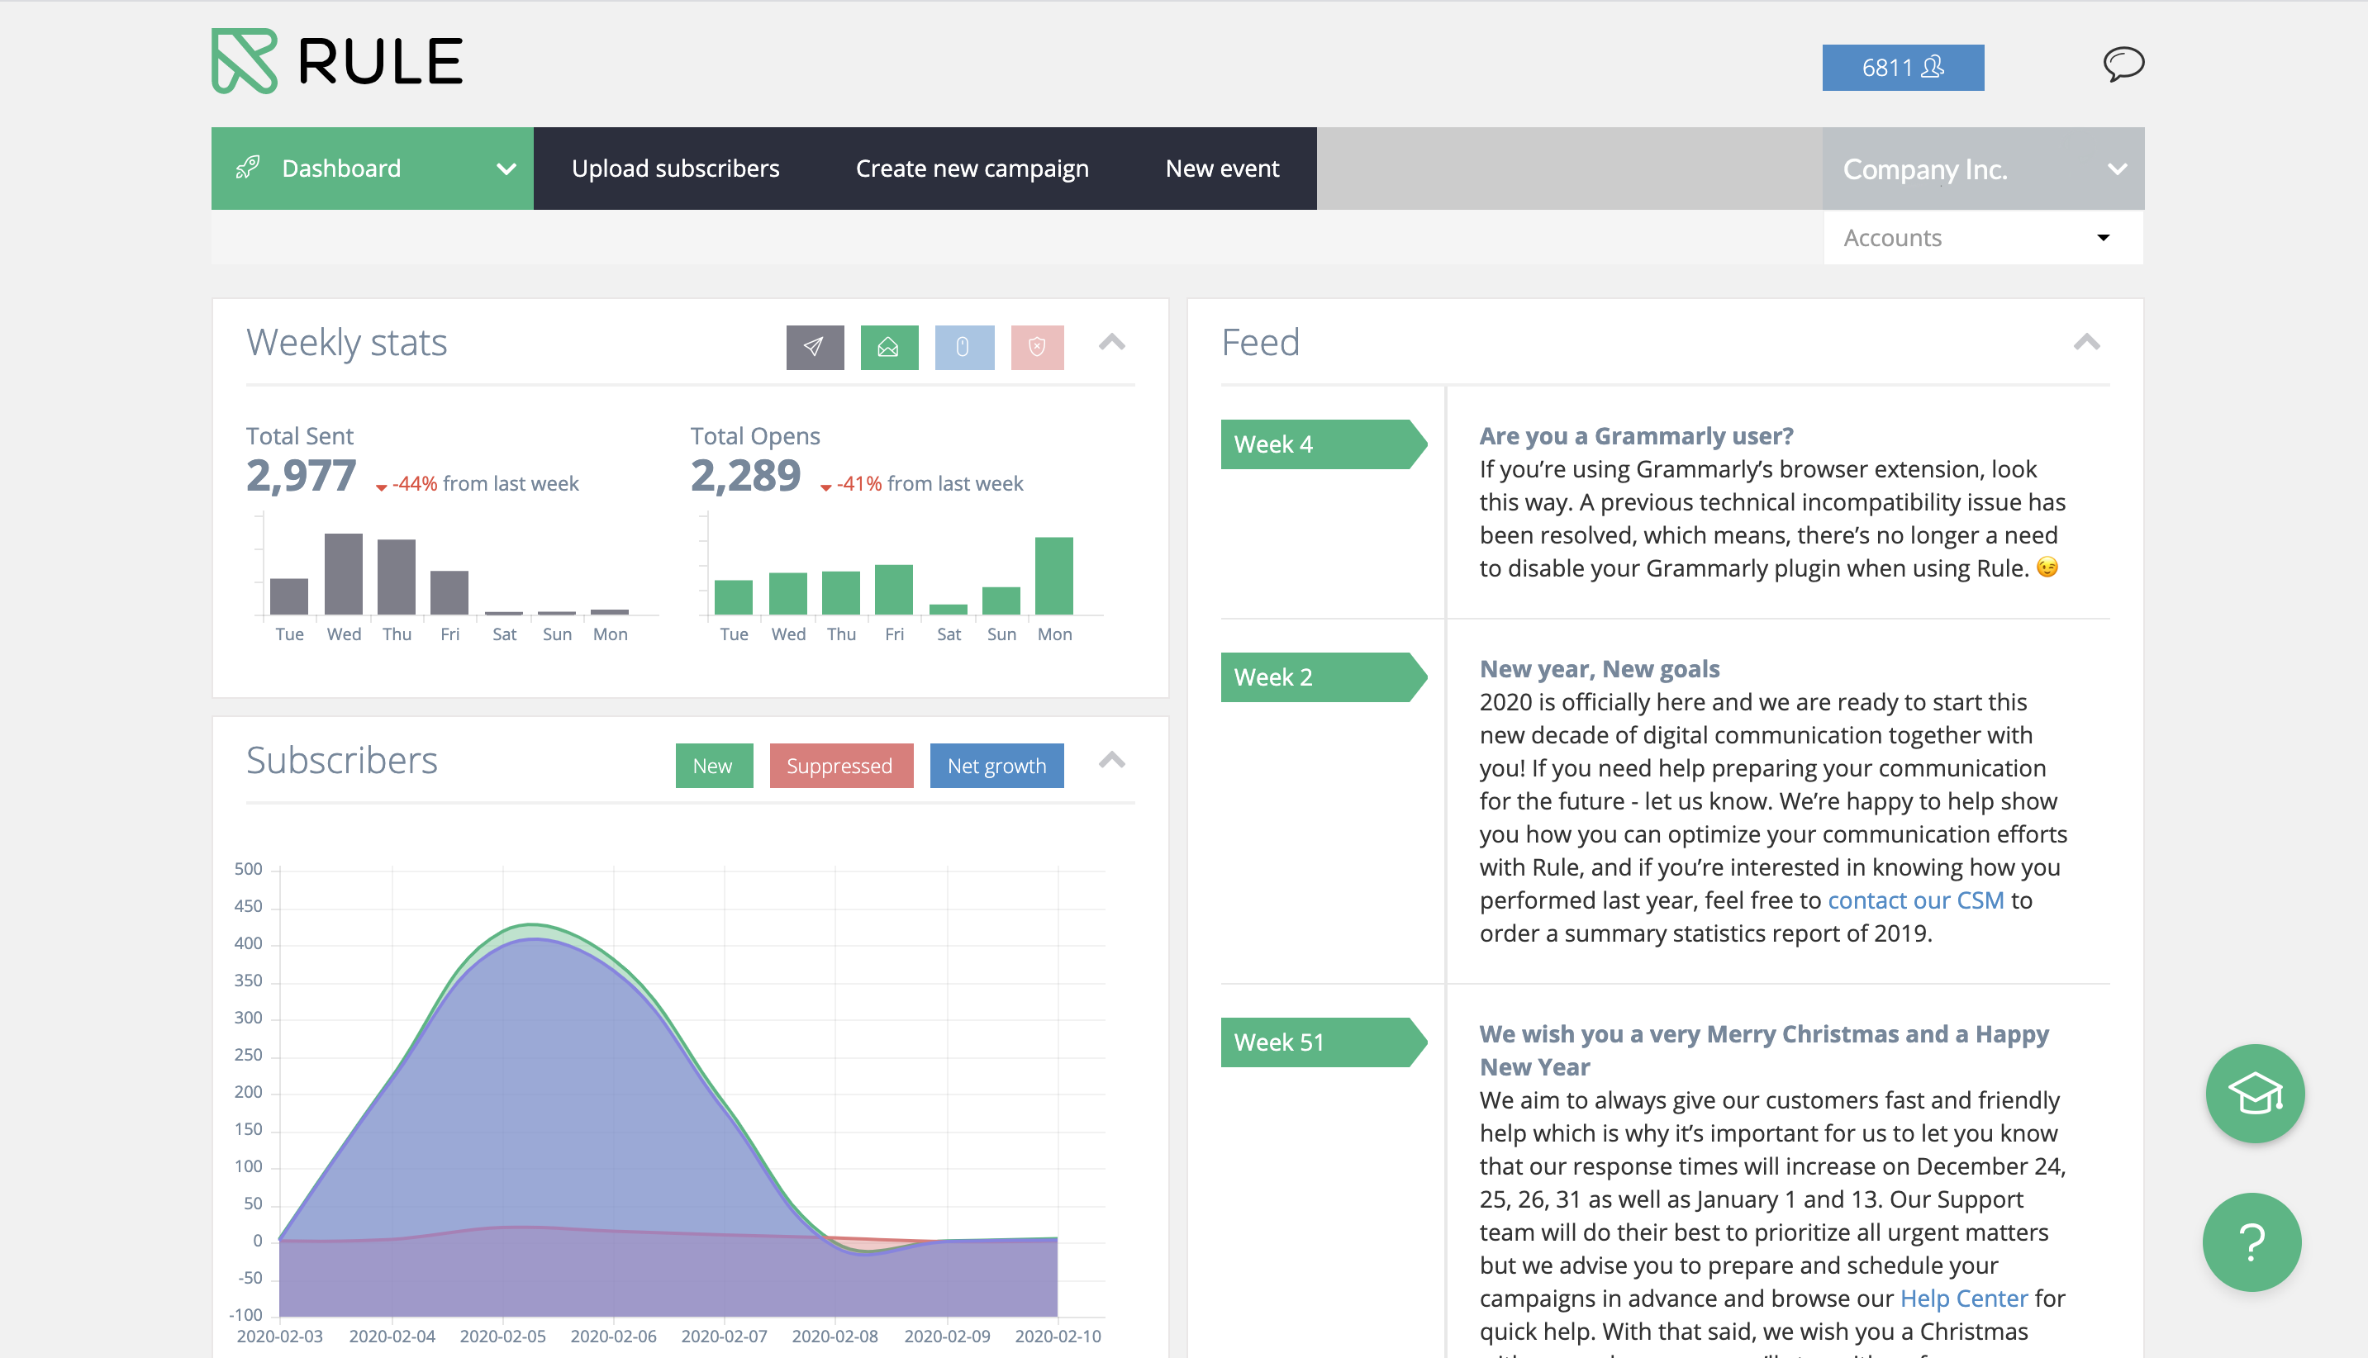Open Upload subscribers from the navigation

point(675,169)
